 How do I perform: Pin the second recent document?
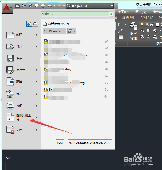point(106,48)
